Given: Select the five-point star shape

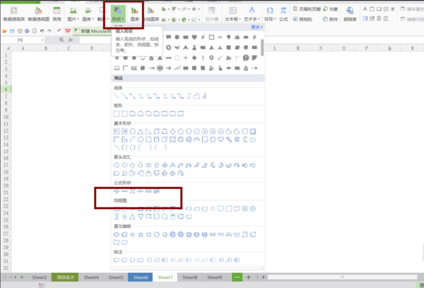Looking at the screenshot, I should click(x=140, y=235).
